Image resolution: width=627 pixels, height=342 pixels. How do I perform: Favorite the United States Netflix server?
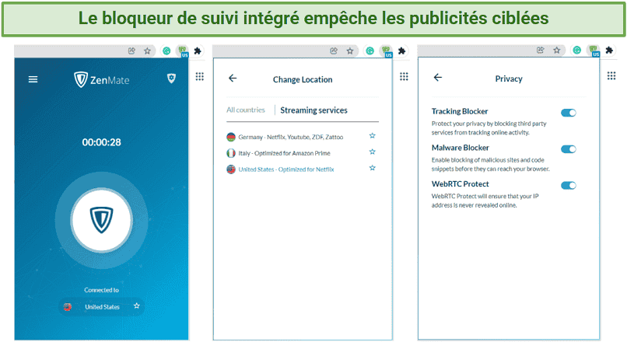click(373, 168)
